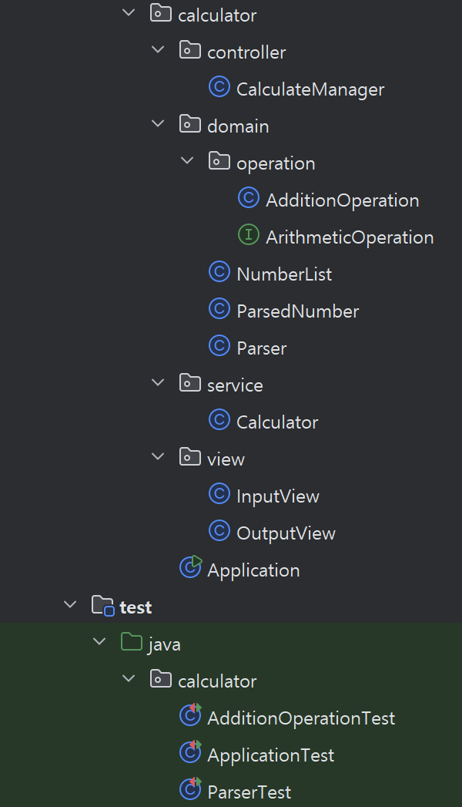Click the green java test folder icon
462x807 pixels.
coord(132,642)
